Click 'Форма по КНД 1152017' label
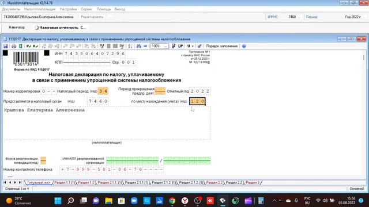 click(x=32, y=70)
